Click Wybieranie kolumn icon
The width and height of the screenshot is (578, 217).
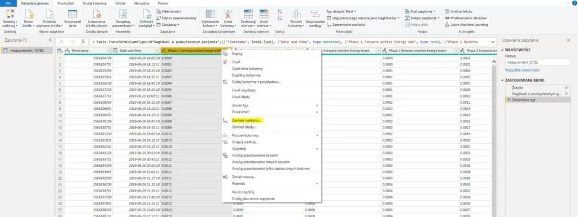click(210, 14)
